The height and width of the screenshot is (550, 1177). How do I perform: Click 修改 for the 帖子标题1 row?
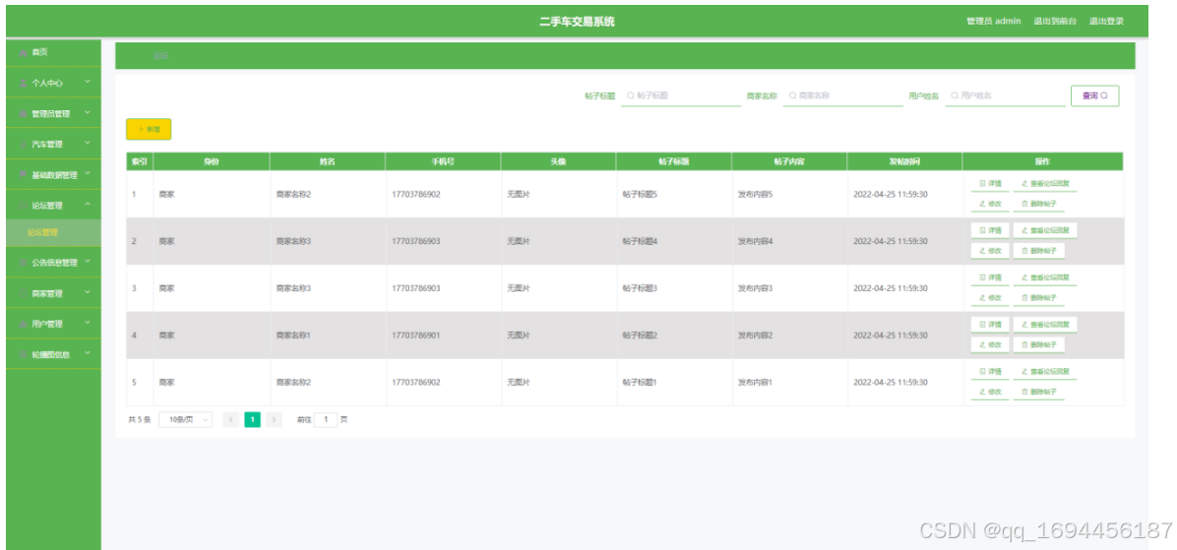tap(990, 392)
